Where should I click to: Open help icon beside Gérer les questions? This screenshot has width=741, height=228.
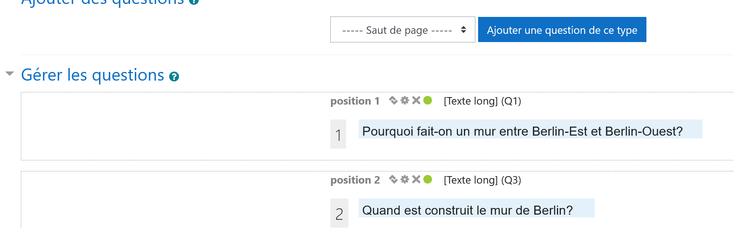(174, 77)
